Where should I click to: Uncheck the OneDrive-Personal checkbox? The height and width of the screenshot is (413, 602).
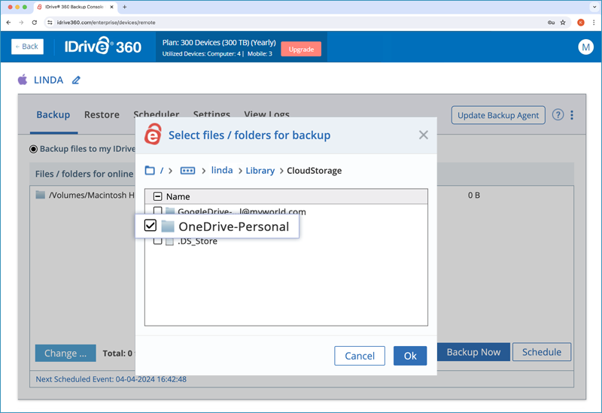click(x=150, y=226)
